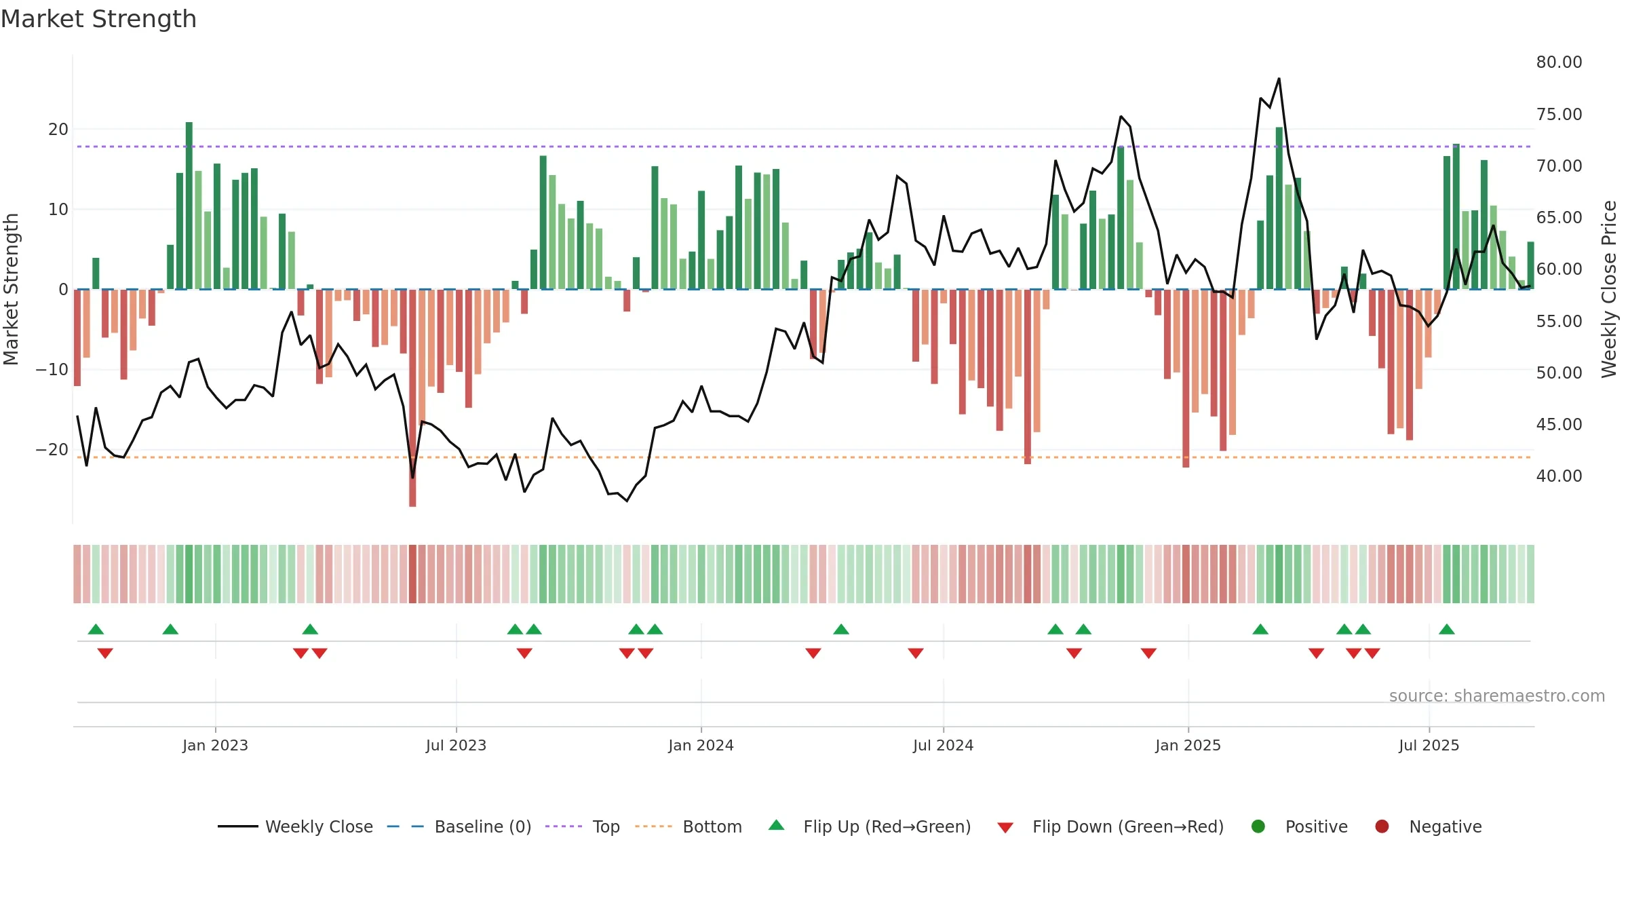This screenshot has height=916, width=1628.
Task: Click the latest green flip-up marker near Jul 2025
Action: click(1447, 629)
